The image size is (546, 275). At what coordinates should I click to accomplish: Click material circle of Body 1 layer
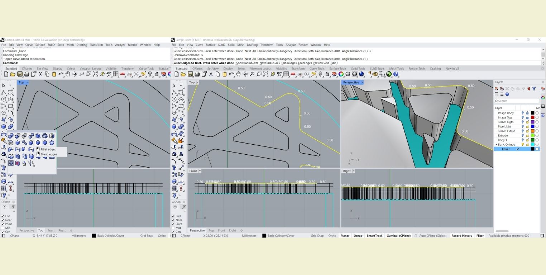tap(537, 140)
